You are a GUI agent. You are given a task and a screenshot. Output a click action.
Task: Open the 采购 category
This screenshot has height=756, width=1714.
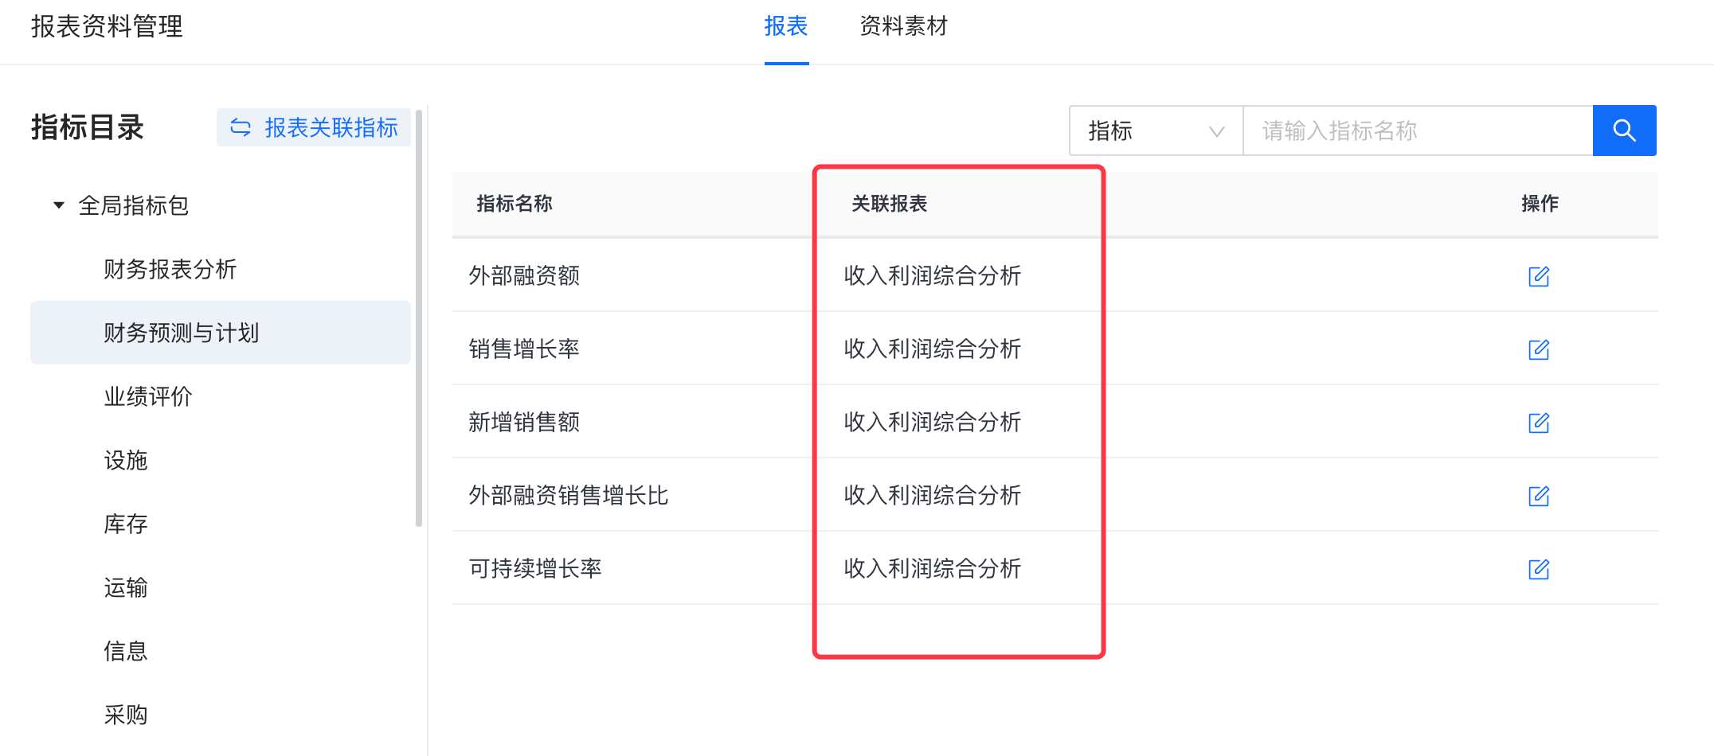pyautogui.click(x=126, y=715)
